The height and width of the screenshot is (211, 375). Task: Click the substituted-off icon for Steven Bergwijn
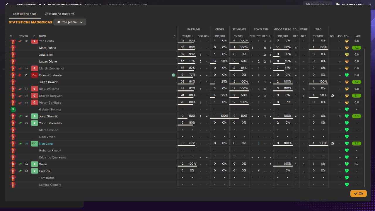point(35,96)
